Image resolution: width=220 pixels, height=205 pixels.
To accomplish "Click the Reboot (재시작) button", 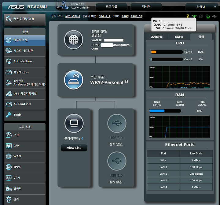I will [x=146, y=7].
